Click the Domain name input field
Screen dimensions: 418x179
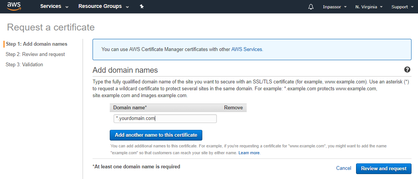point(165,119)
